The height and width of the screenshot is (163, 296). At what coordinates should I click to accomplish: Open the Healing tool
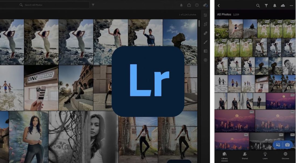pyautogui.click(x=205, y=33)
